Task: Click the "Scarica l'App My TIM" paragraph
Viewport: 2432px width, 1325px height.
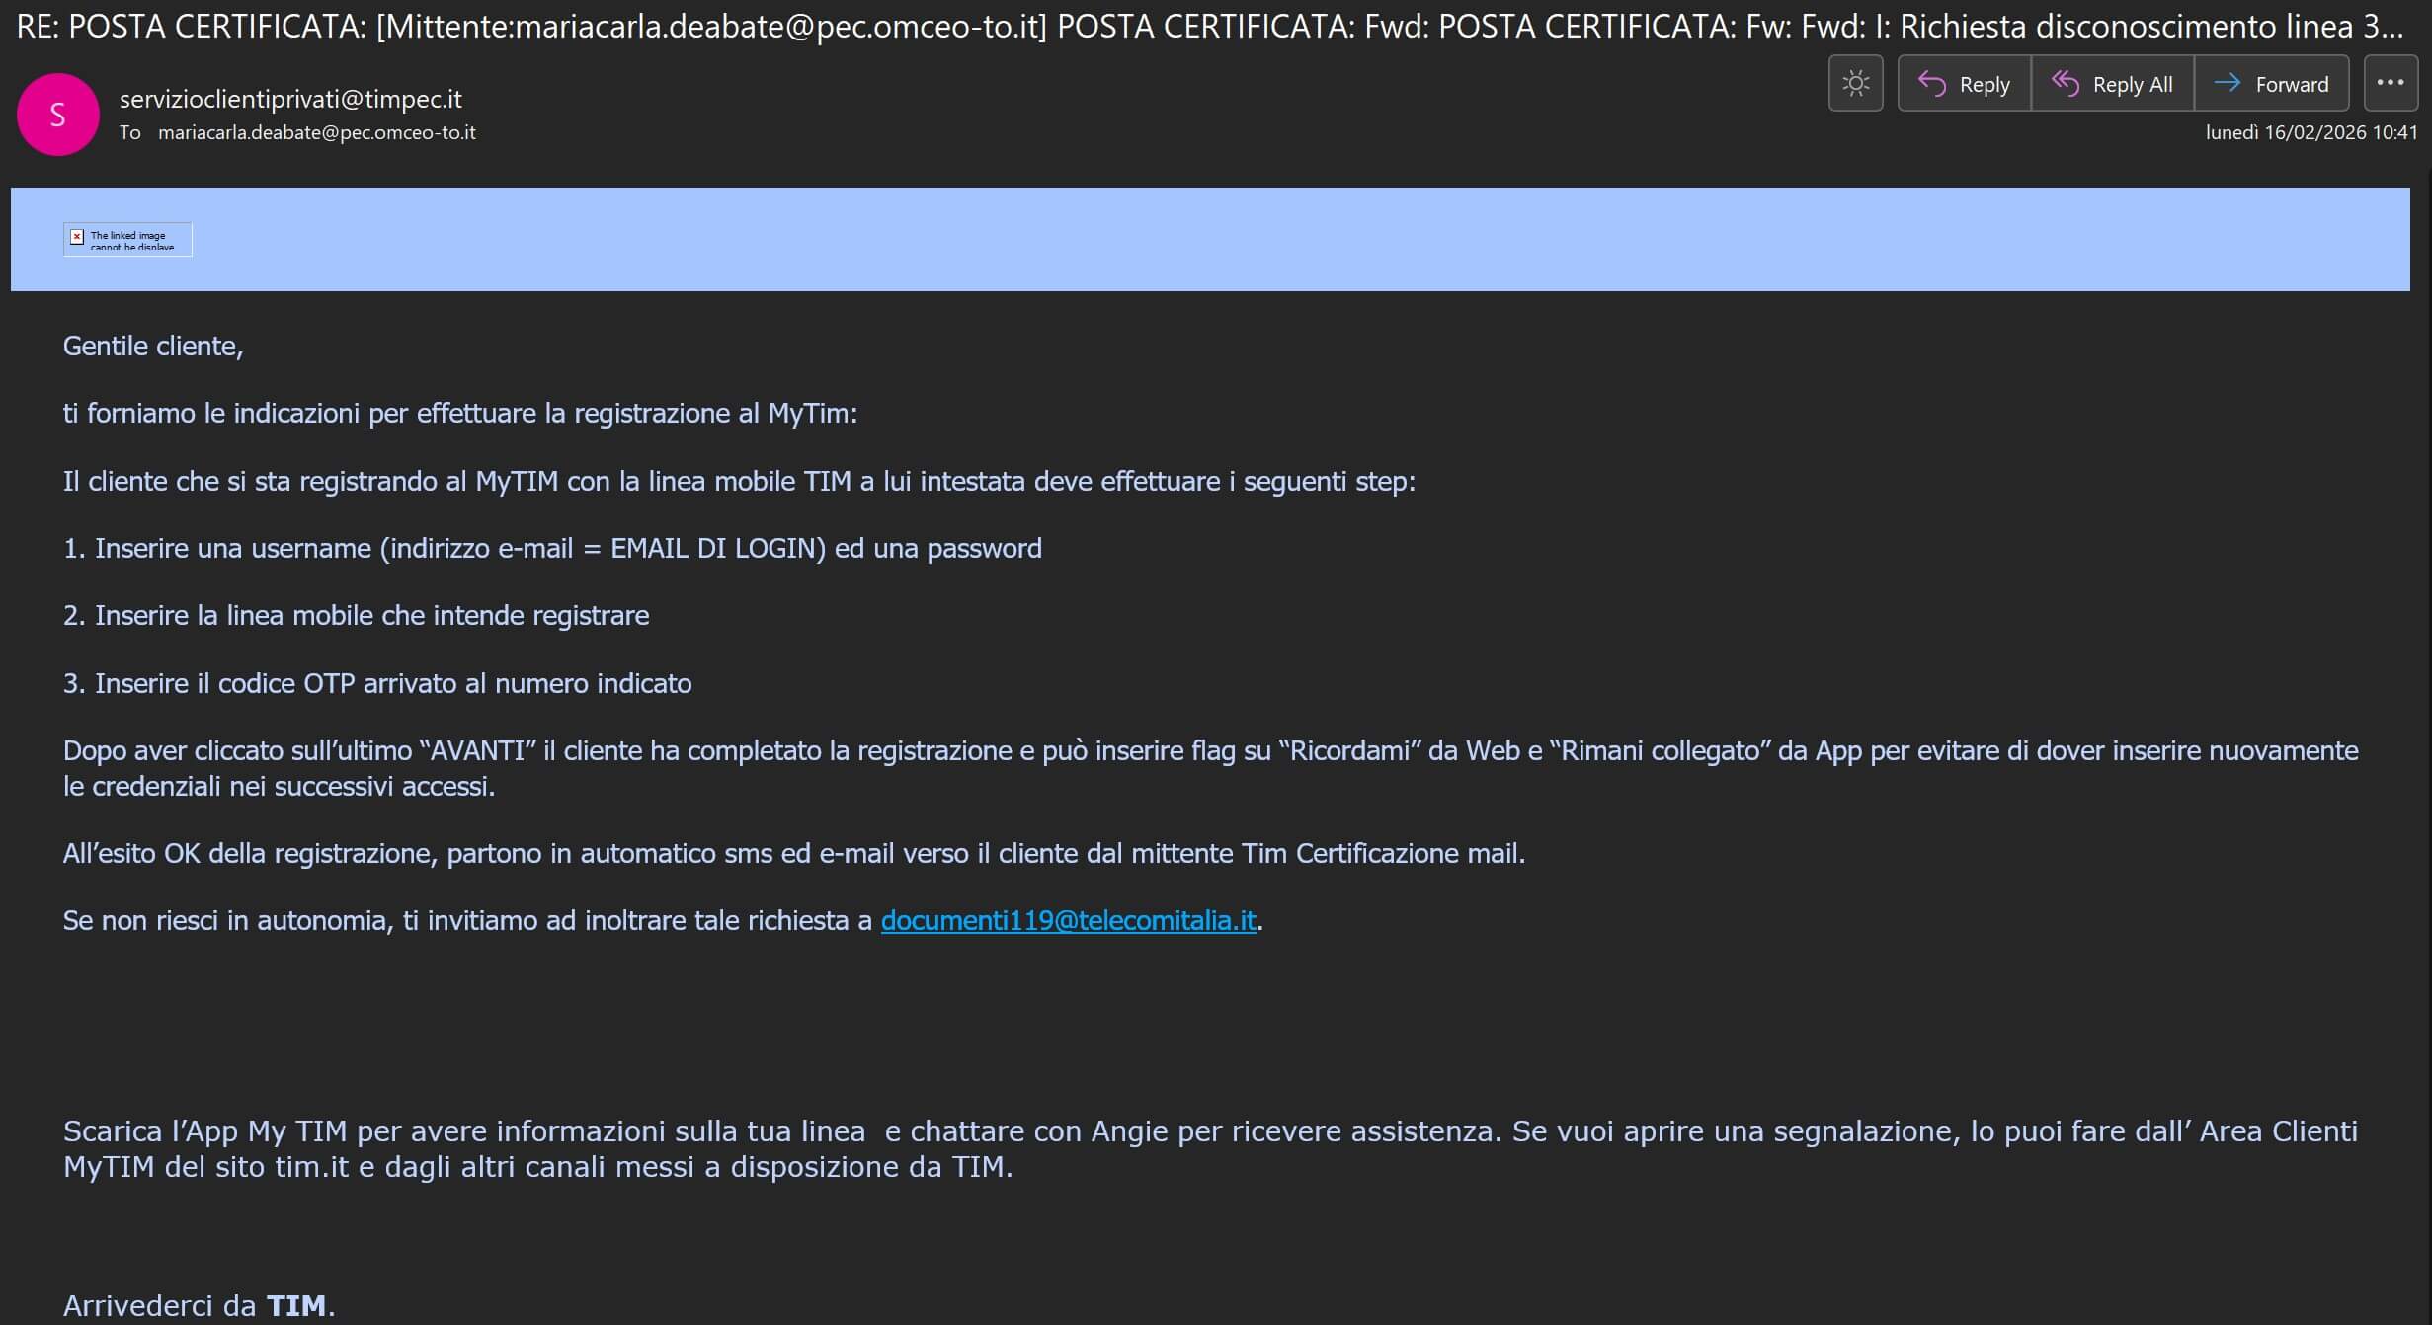Action: coord(1209,1148)
